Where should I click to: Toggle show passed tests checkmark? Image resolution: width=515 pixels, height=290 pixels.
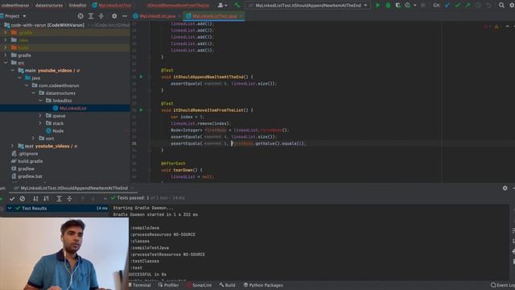(12, 199)
